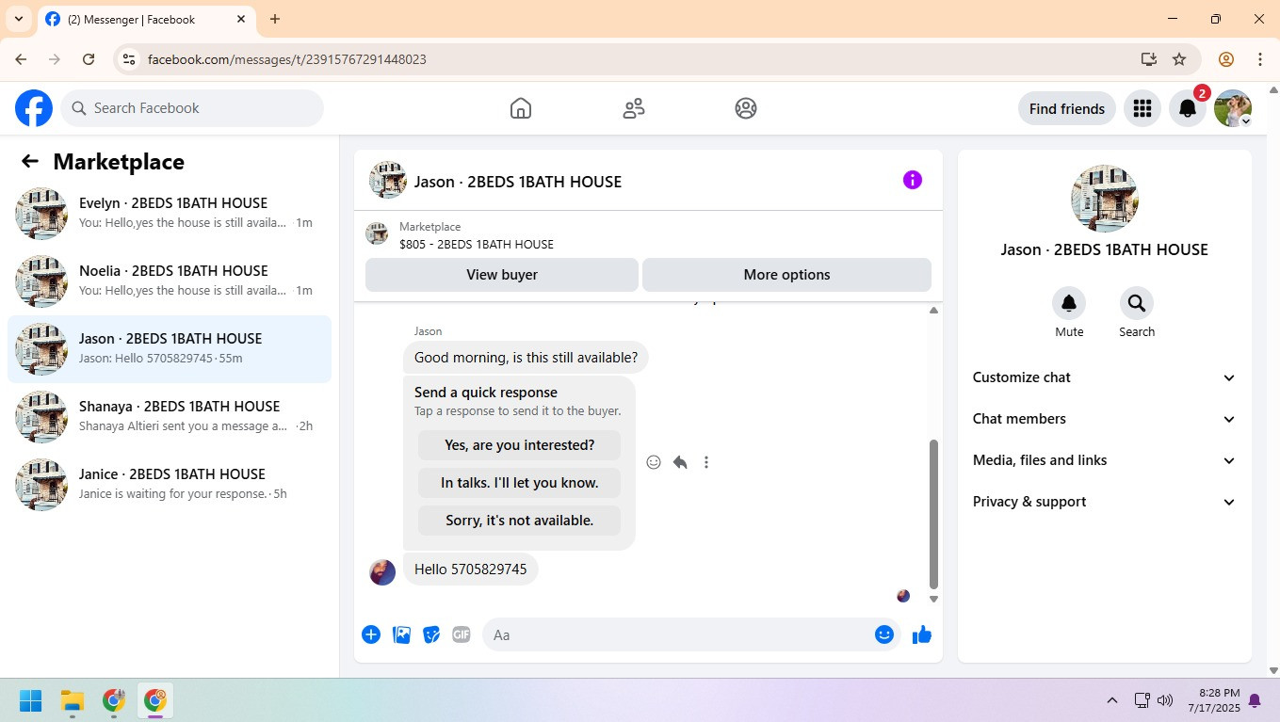Focus the Search Facebook field
The width and height of the screenshot is (1280, 722).
click(x=192, y=108)
